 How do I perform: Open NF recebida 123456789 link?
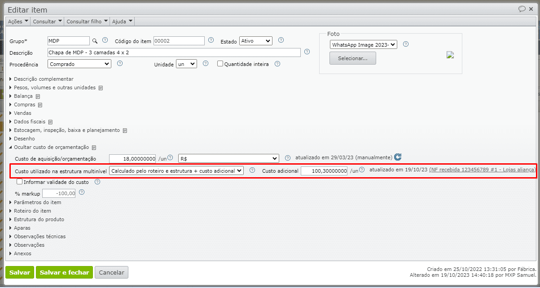483,170
